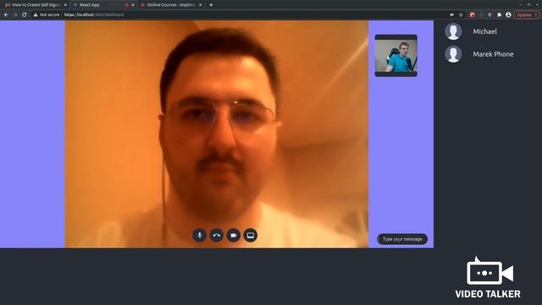This screenshot has width=542, height=305.
Task: Start screen sharing with monitor icon
Action: (251, 236)
